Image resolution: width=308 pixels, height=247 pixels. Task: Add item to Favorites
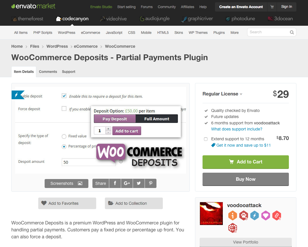point(67,203)
